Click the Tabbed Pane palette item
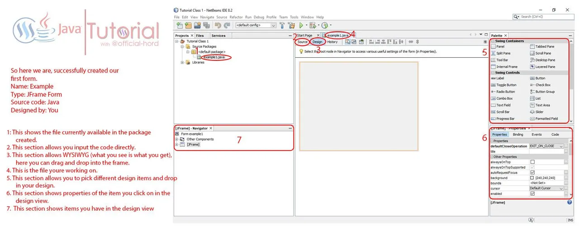This screenshot has width=579, height=231. [541, 46]
